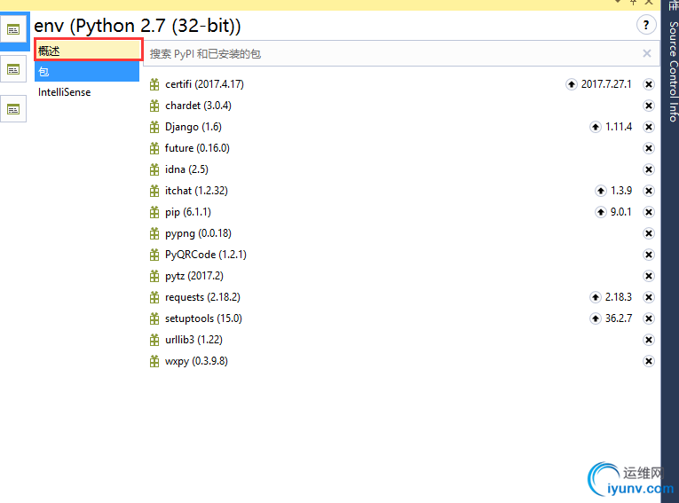This screenshot has width=679, height=503.
Task: Select the PyQRCode (1.2.1) entry
Action: click(206, 255)
